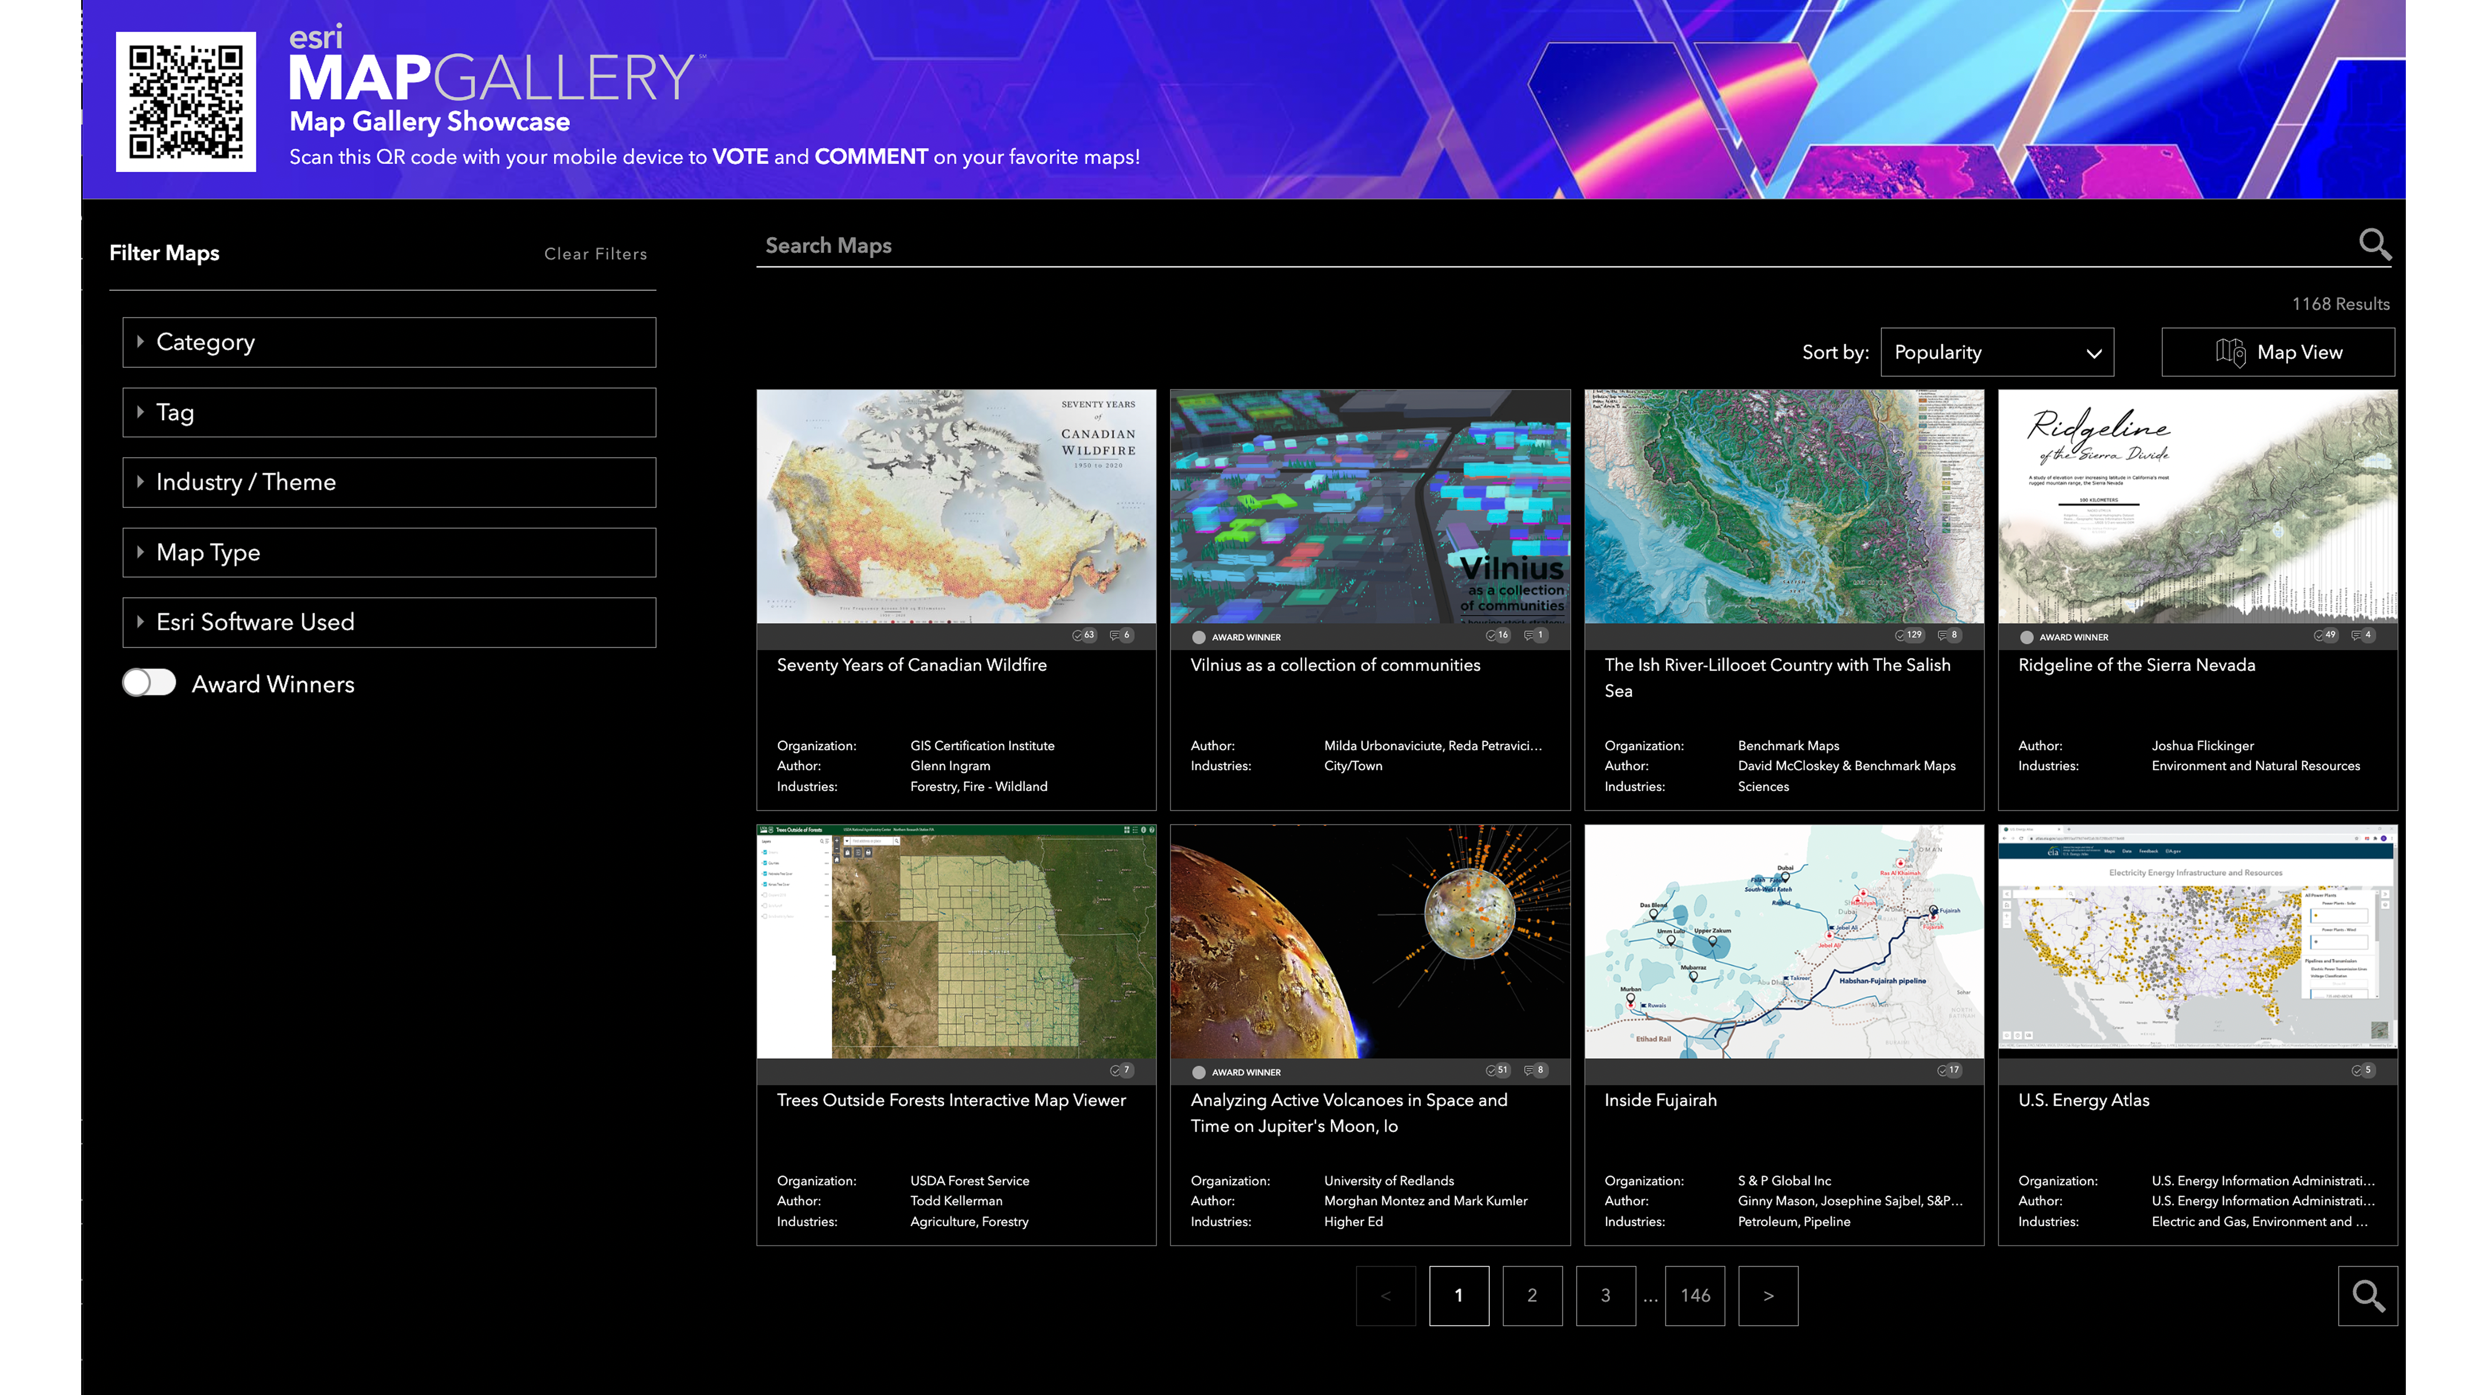
Task: Click title 'U.S. Energy Atlas'
Action: click(x=2083, y=1101)
